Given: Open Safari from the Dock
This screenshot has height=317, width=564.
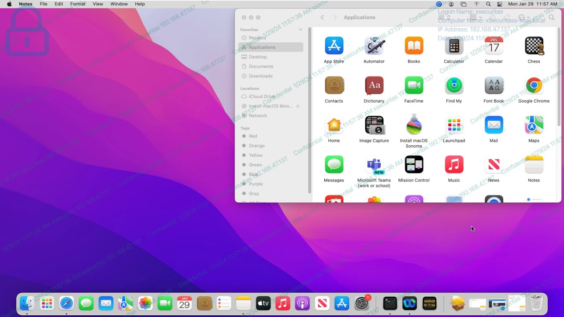Looking at the screenshot, I should click(x=67, y=303).
